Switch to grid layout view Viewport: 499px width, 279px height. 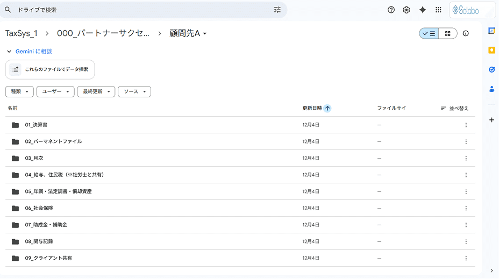[448, 33]
